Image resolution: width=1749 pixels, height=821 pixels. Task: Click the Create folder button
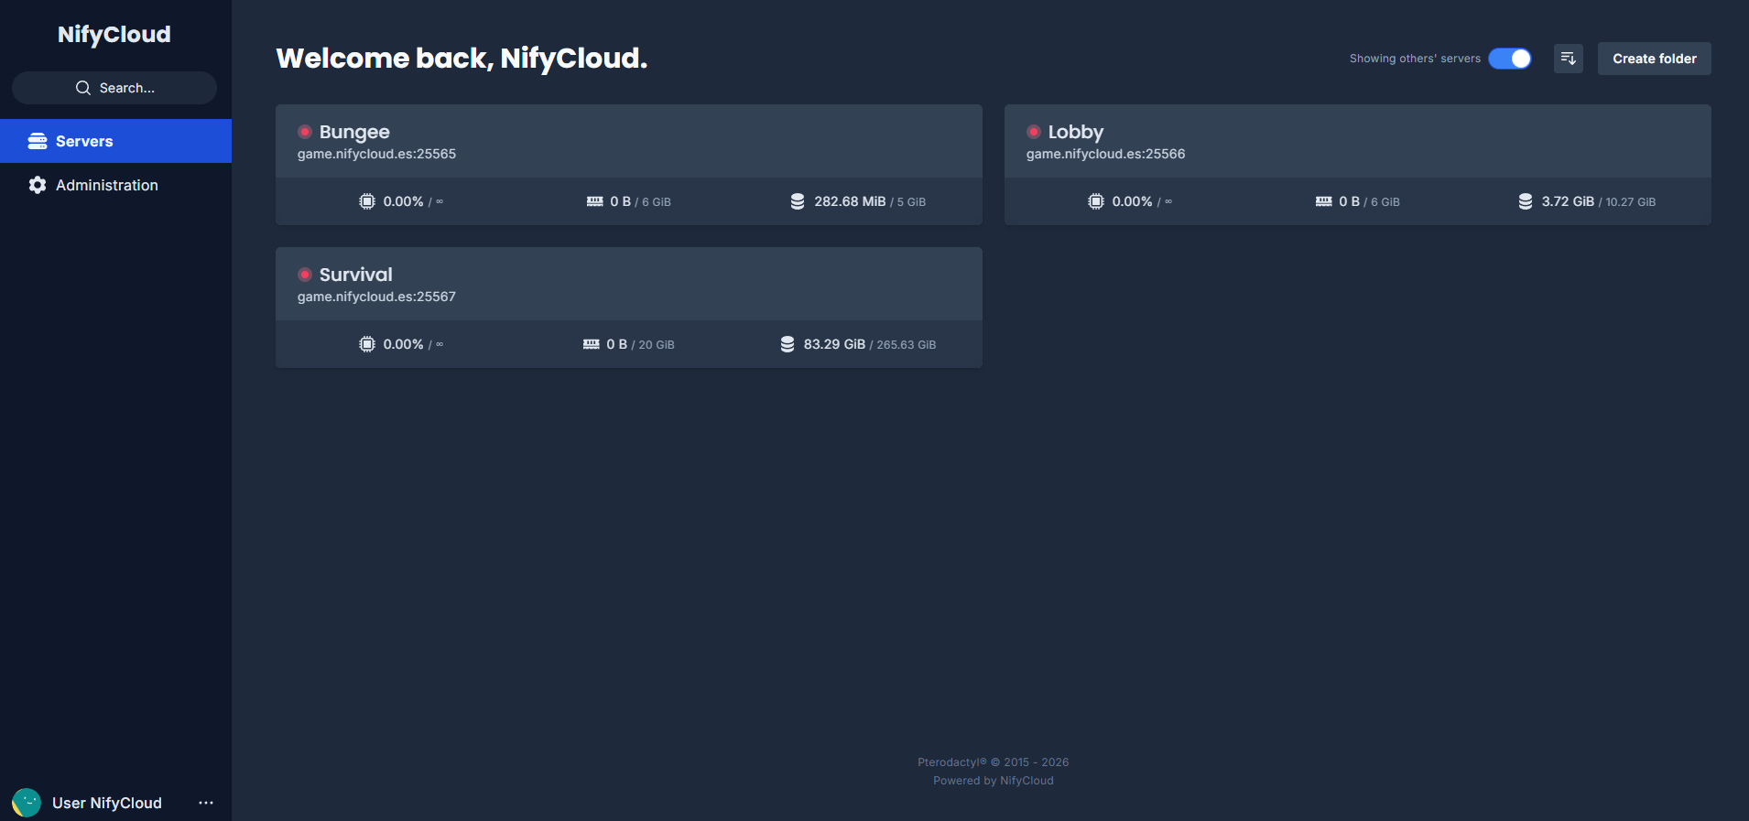click(x=1655, y=59)
